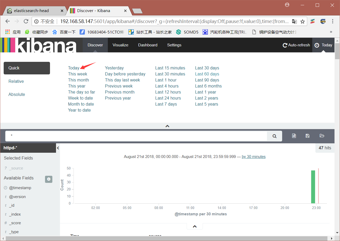Click the search magnifier button
Screen dimensions: 340x241
coord(275,136)
